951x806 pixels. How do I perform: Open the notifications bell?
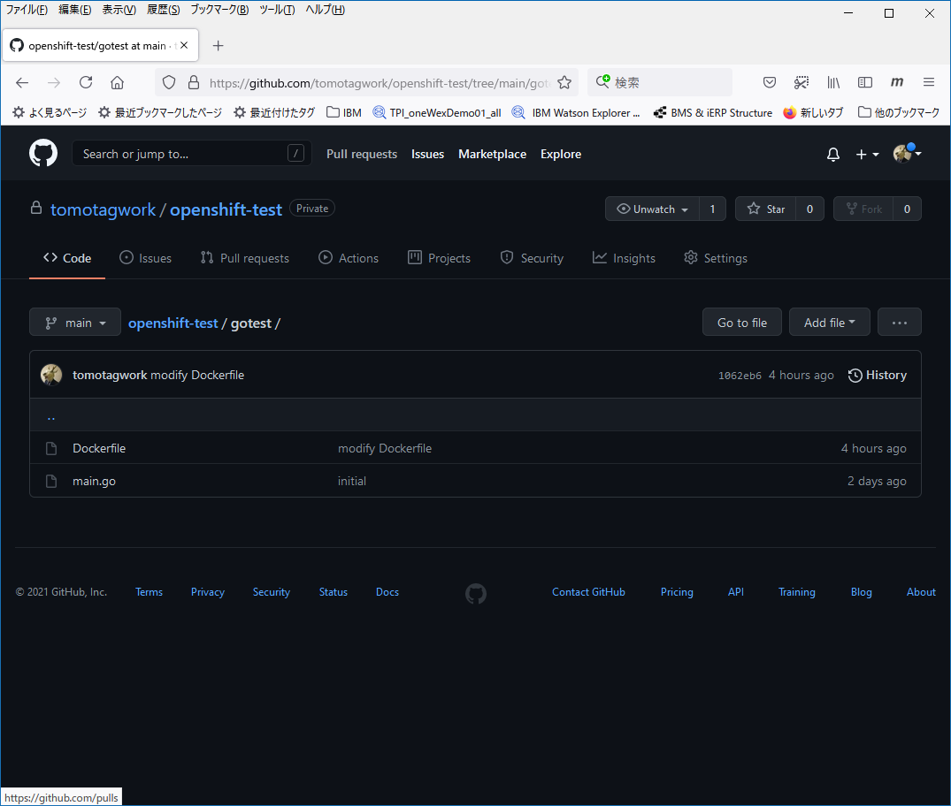pyautogui.click(x=832, y=155)
